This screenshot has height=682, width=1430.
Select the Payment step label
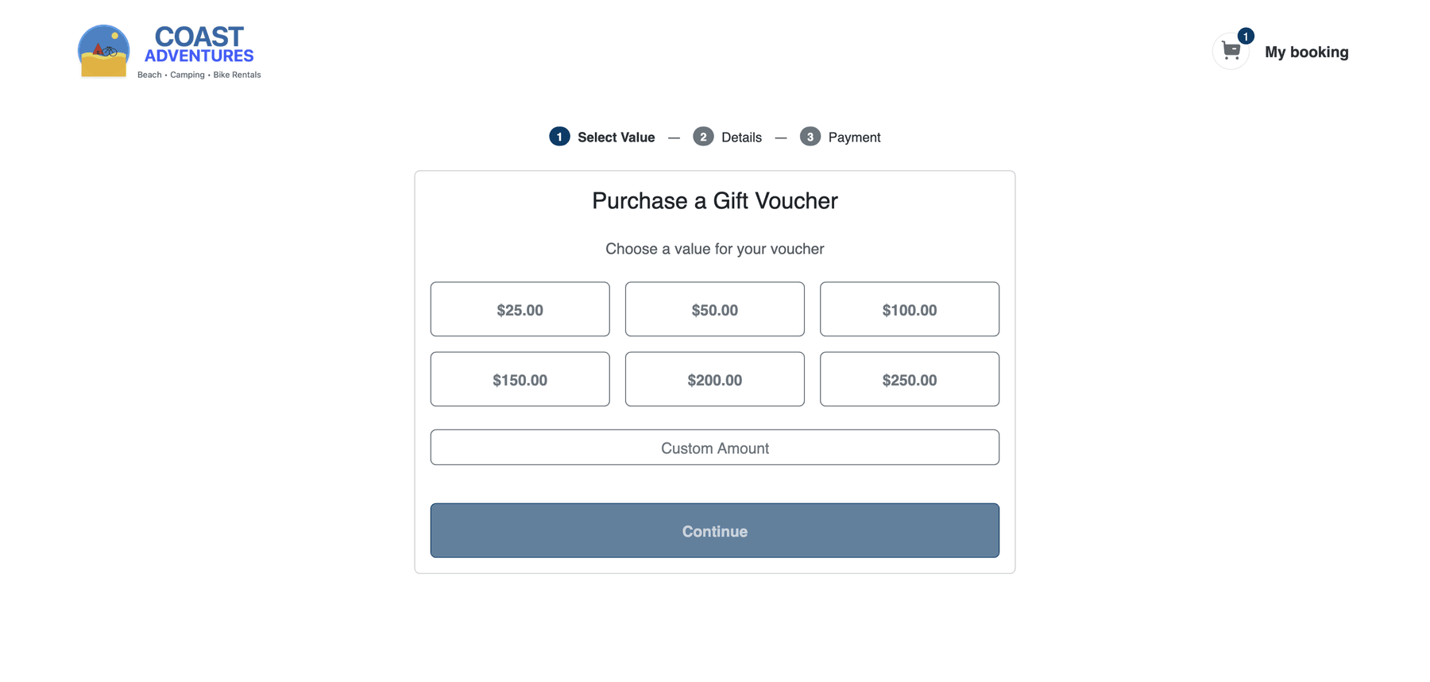tap(853, 137)
